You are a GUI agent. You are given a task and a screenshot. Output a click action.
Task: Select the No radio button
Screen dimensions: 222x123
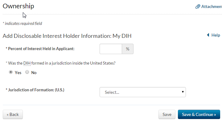pos(27,72)
